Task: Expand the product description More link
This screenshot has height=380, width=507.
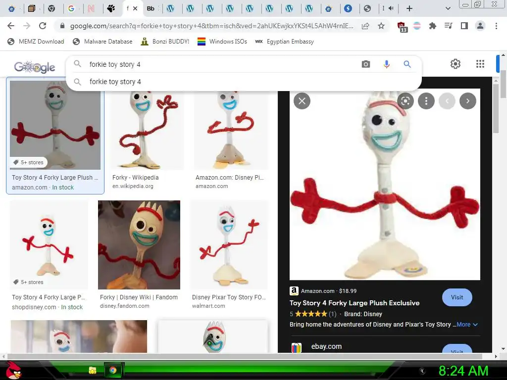Action: pos(467,325)
